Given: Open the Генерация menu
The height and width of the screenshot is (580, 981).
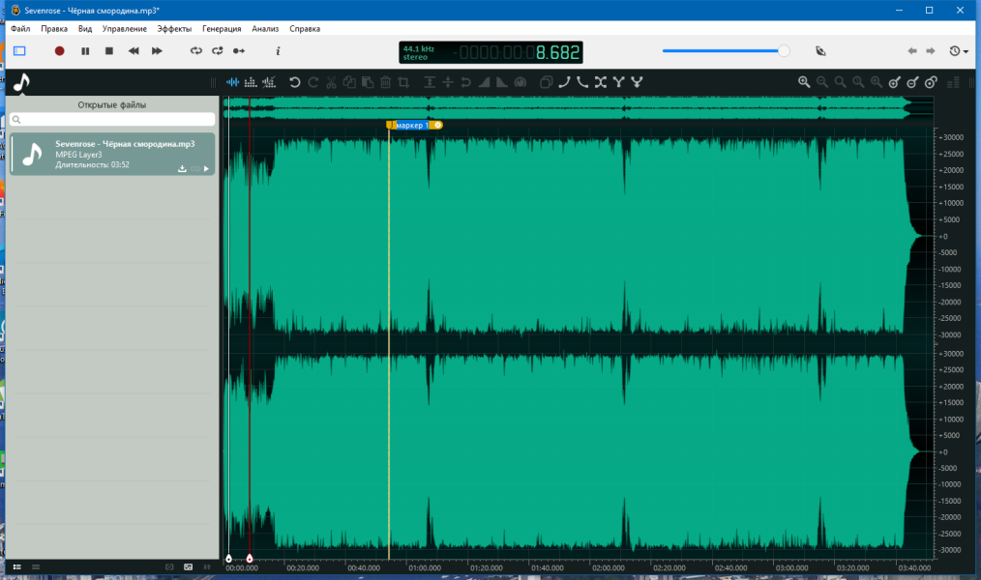Looking at the screenshot, I should (x=222, y=29).
